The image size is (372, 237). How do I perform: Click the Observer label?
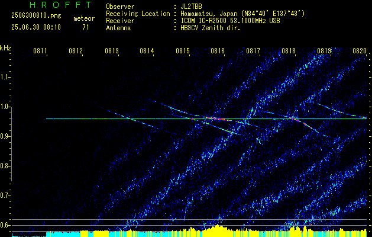[x=120, y=7]
